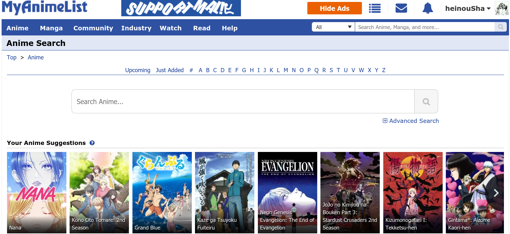Open the Manga menu

(51, 28)
